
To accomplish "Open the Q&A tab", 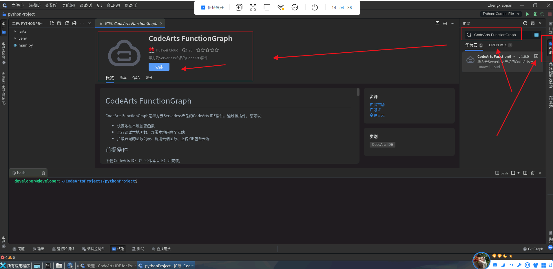I will [136, 78].
